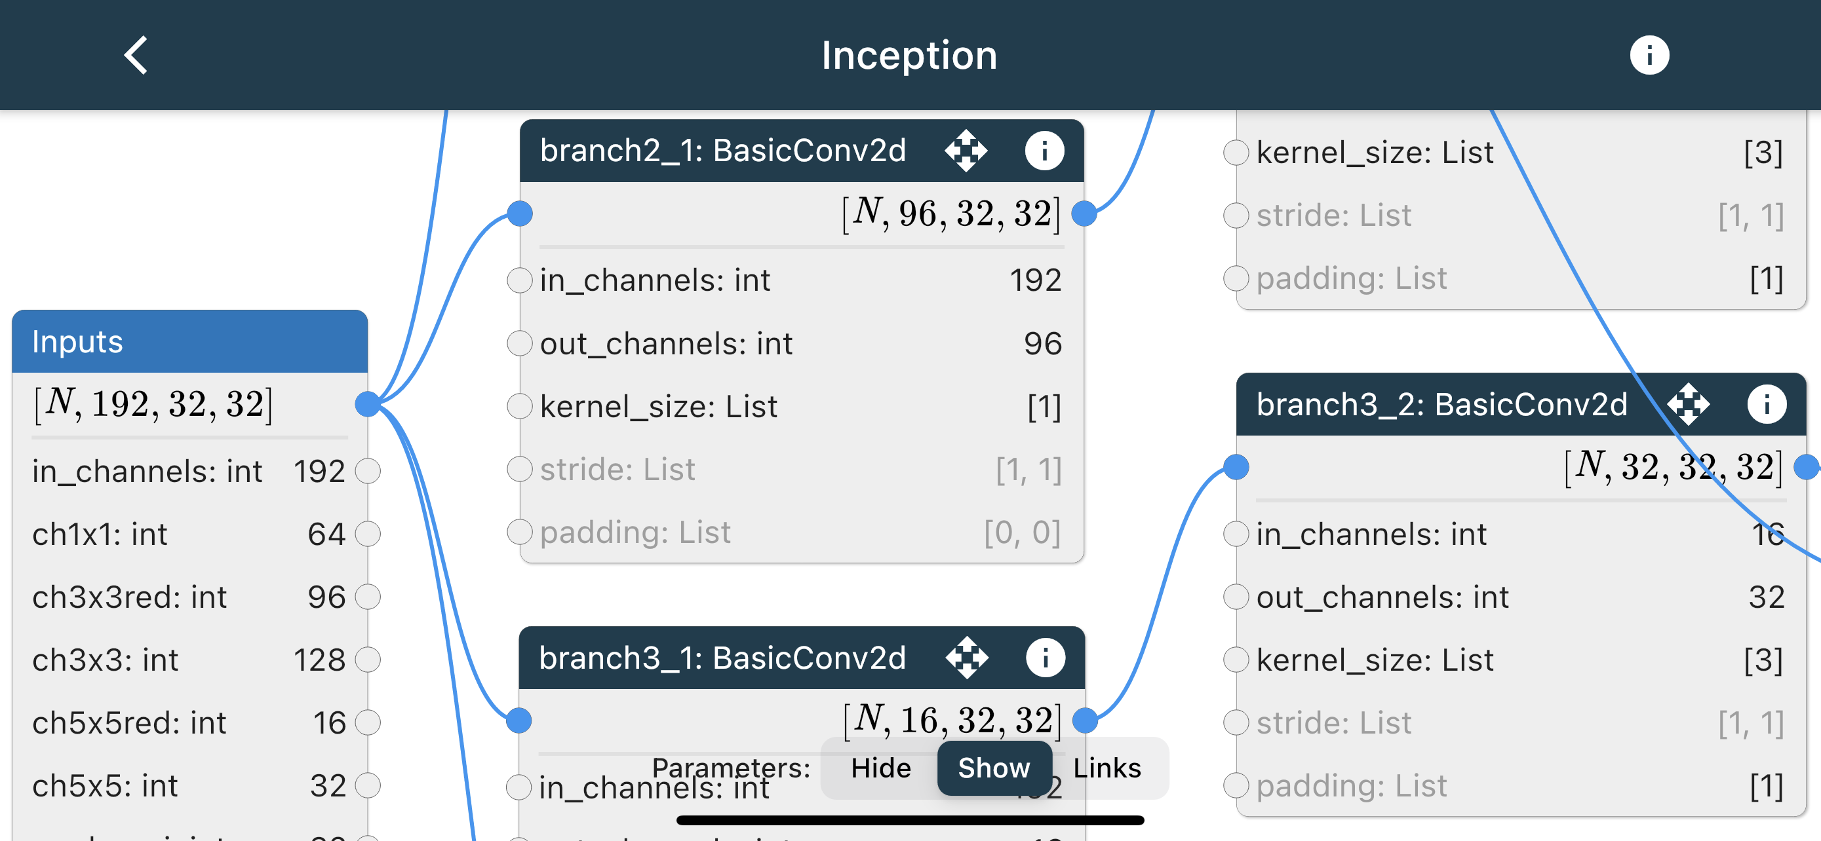Select the Inputs panel header
Screen dimensions: 1821x841
pos(189,341)
